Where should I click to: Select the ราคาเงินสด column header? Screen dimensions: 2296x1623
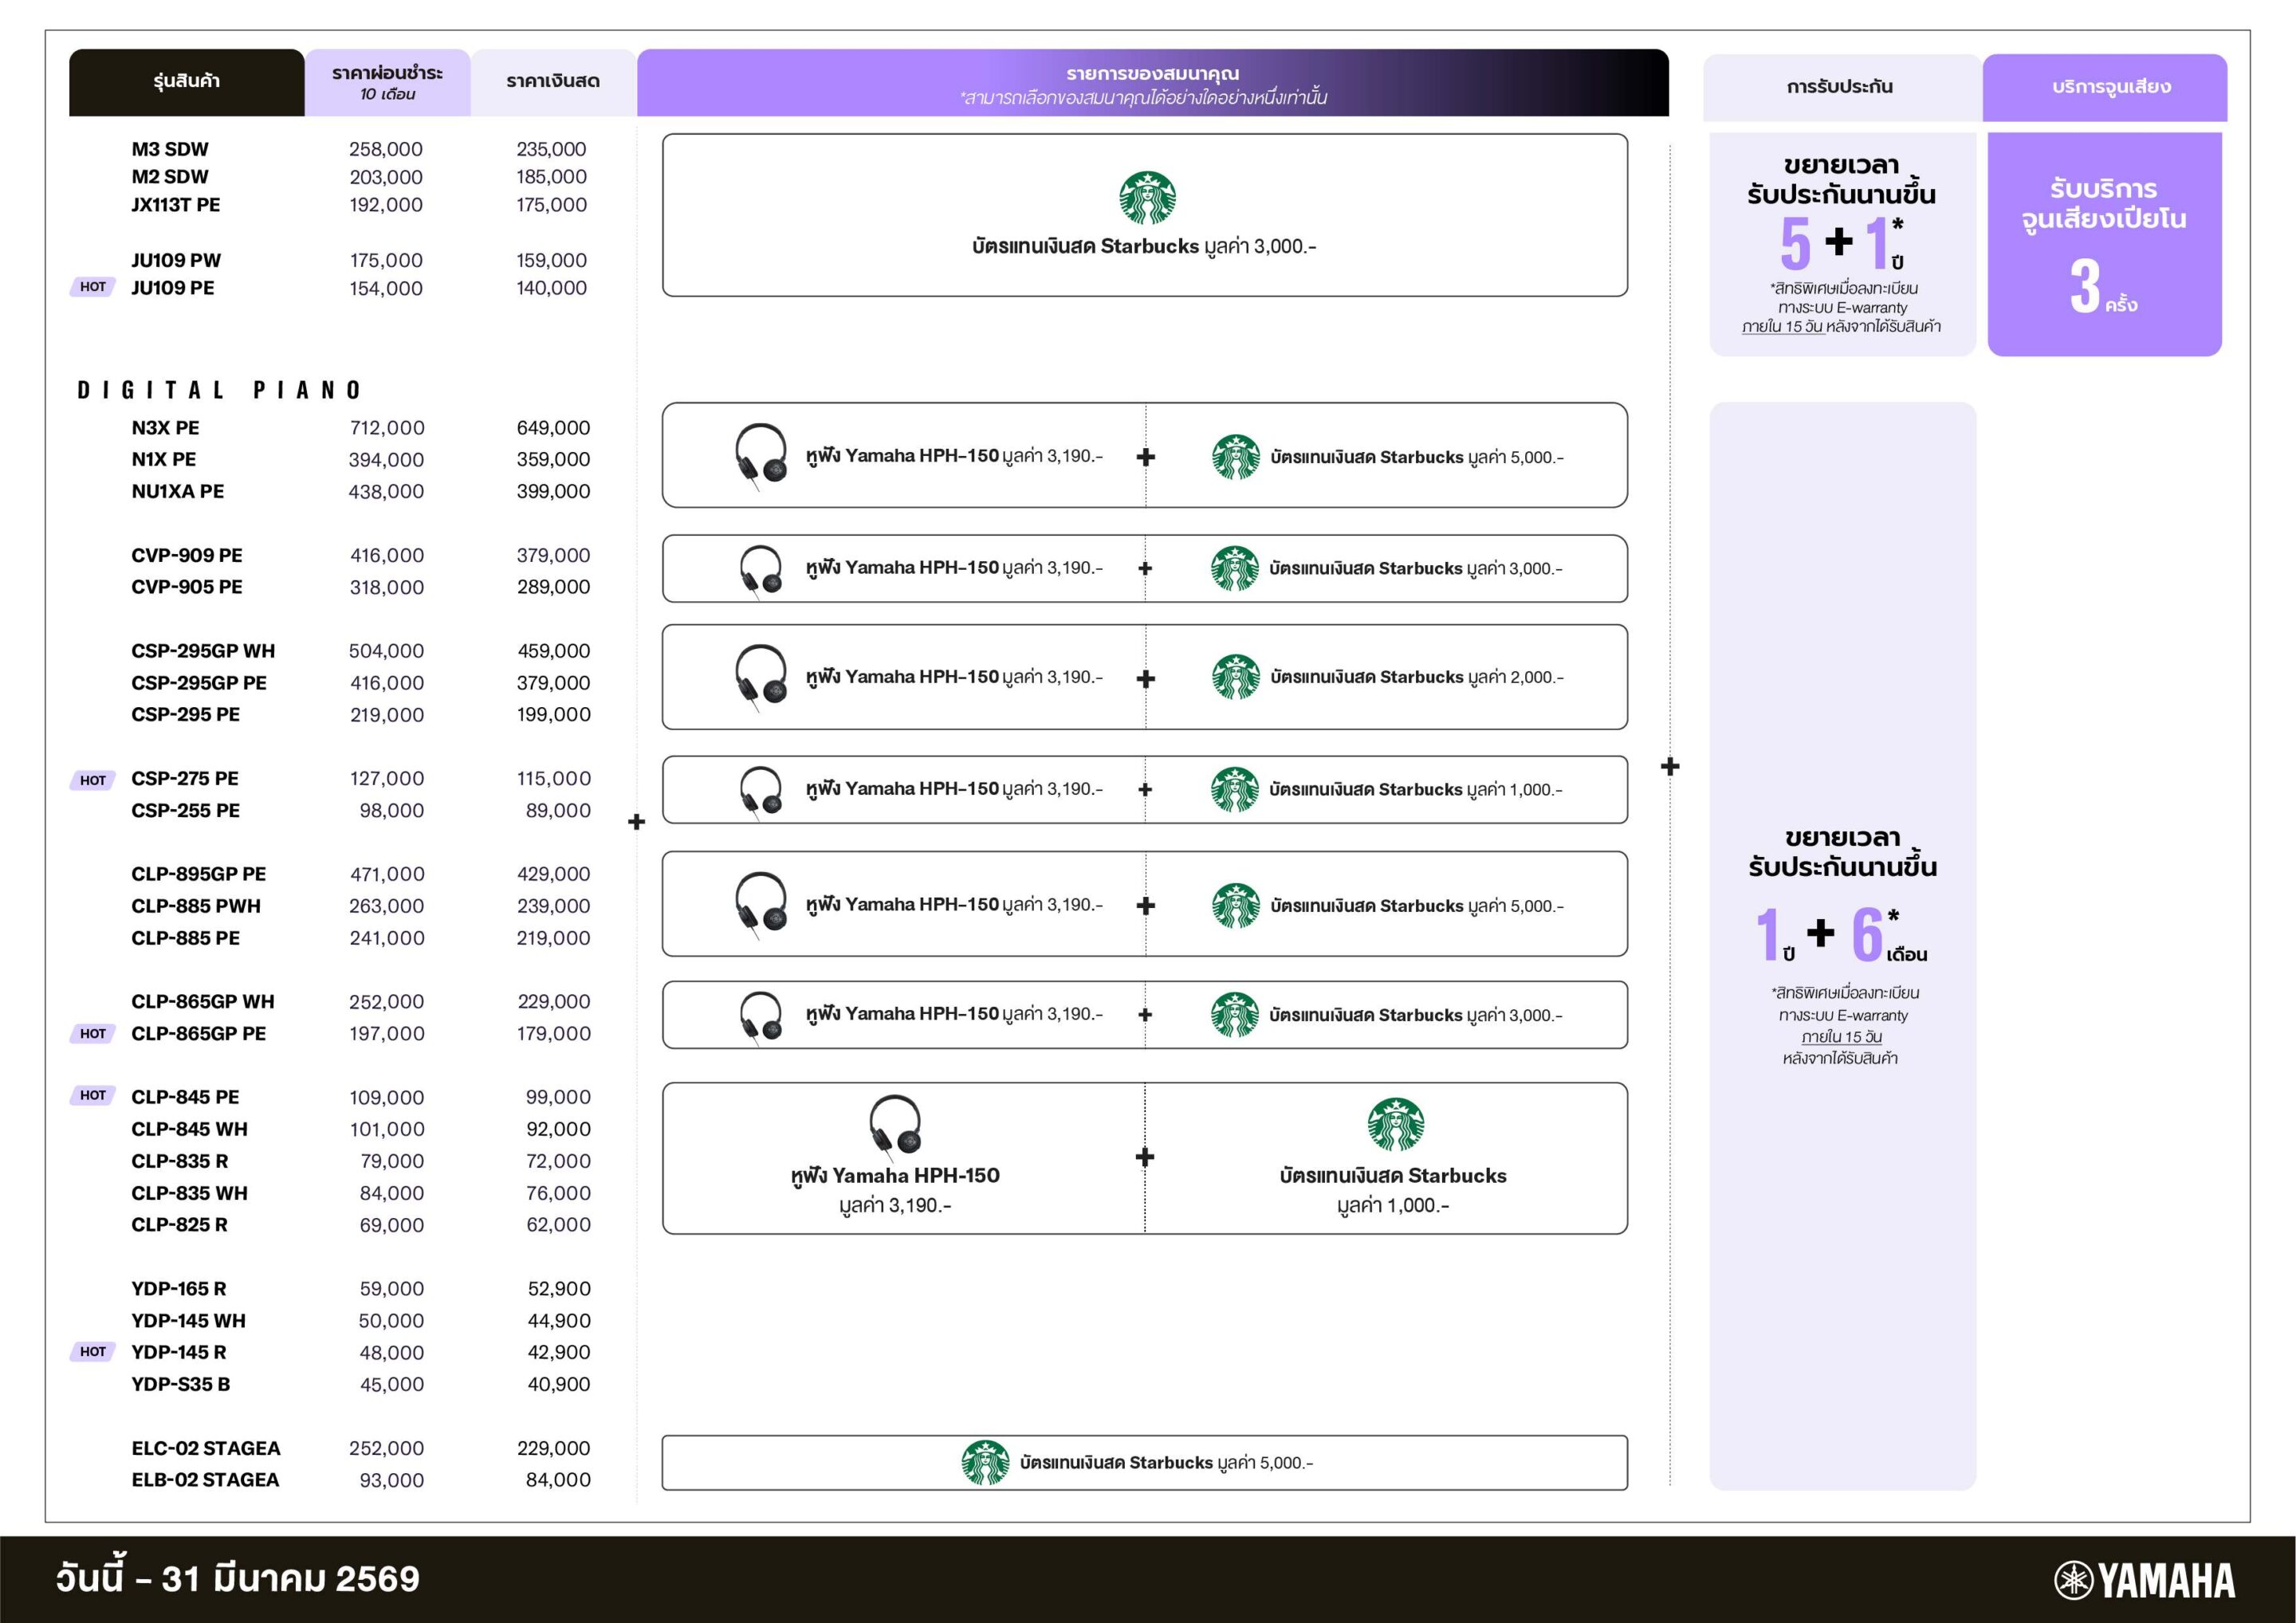pyautogui.click(x=553, y=82)
